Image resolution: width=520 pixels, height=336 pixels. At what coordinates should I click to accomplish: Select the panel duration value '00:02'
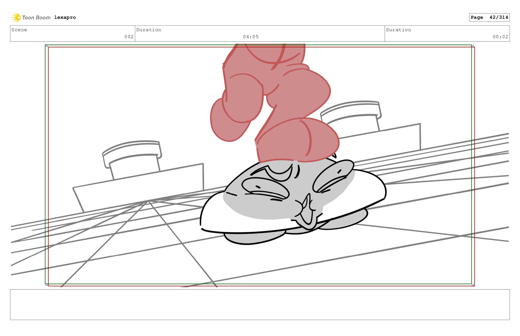click(x=500, y=37)
